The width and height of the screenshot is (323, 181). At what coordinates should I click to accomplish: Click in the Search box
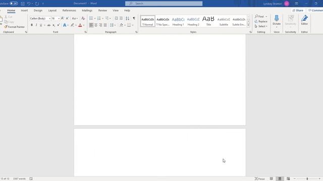click(164, 4)
